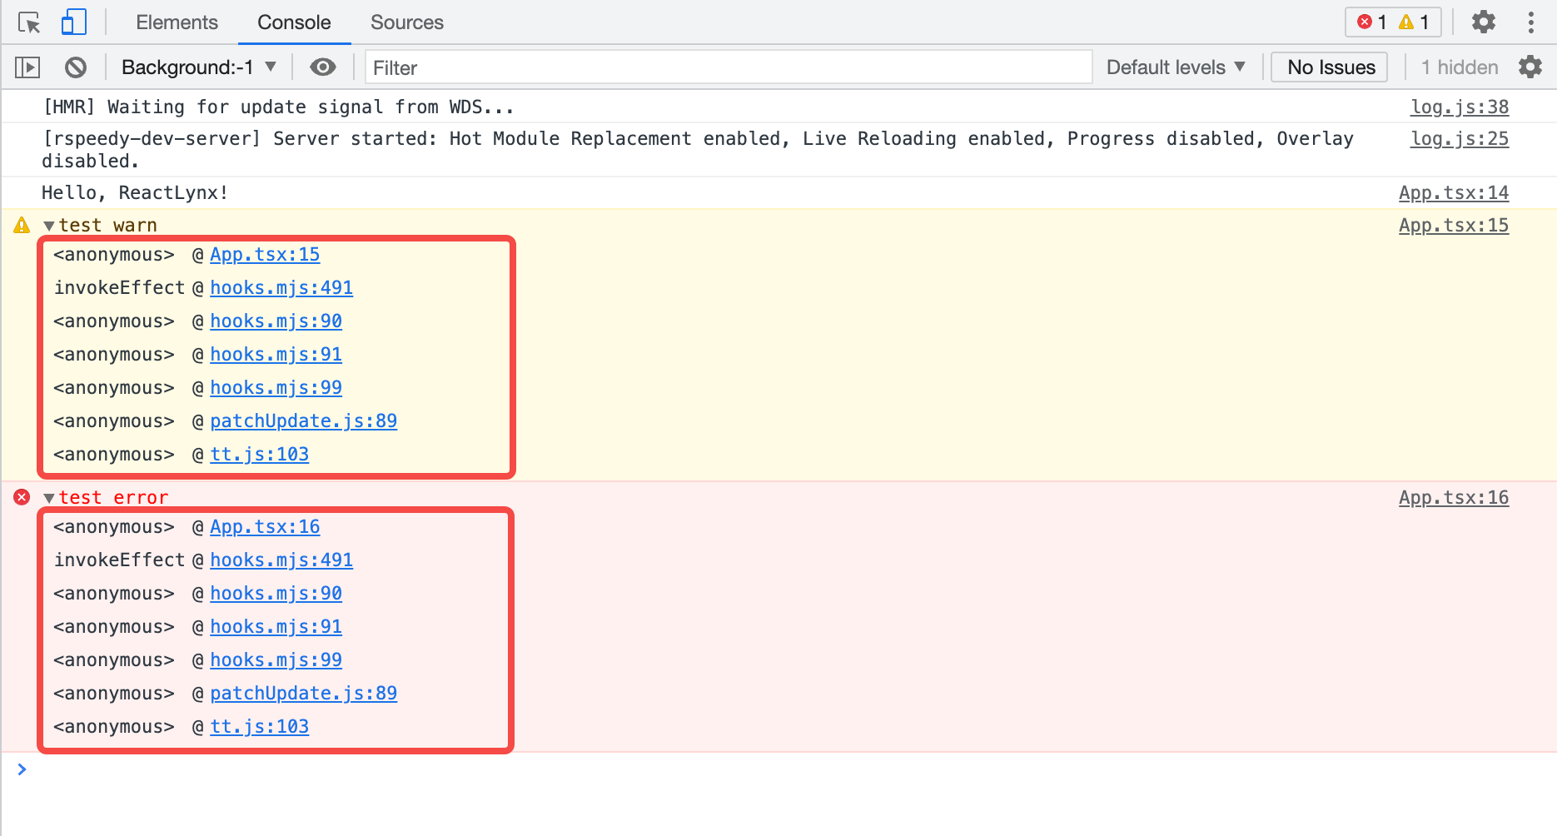1557x836 pixels.
Task: Open hooks.mjs:99 in the warn stack trace
Action: pos(276,388)
